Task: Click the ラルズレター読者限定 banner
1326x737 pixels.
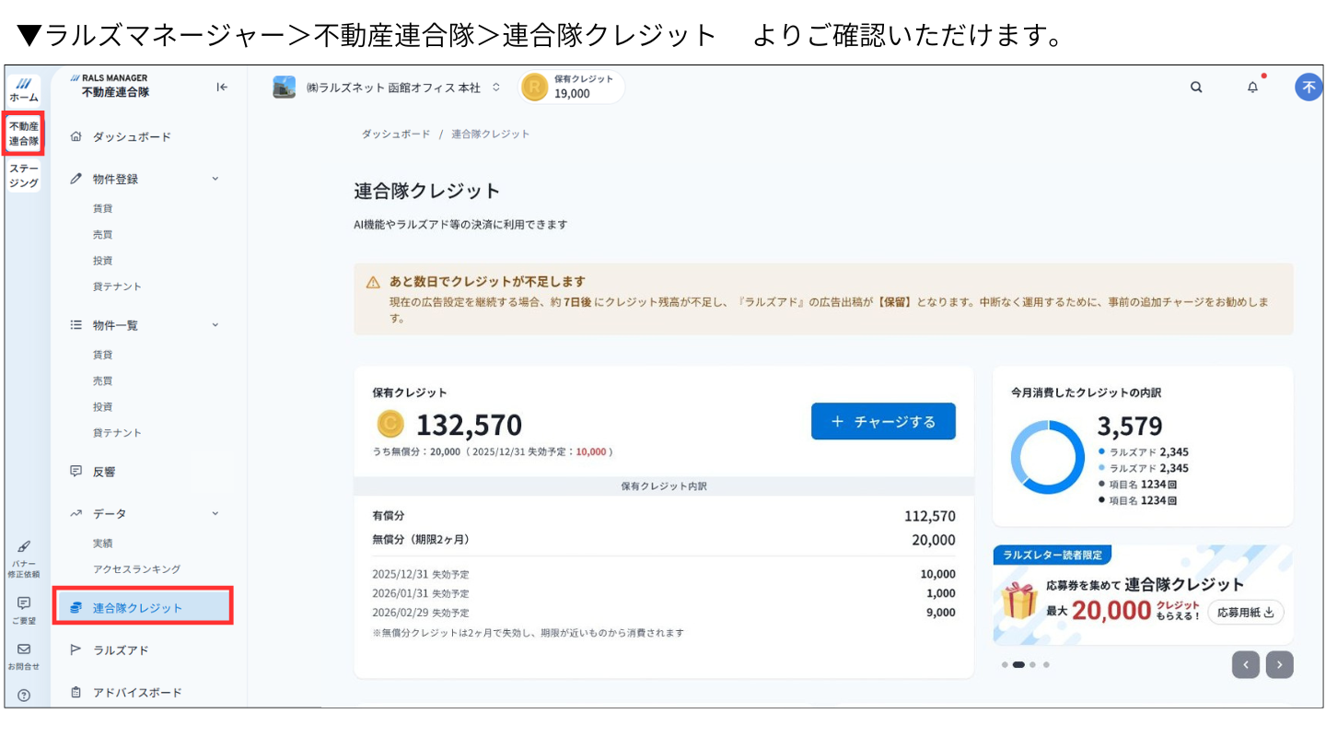Action: coord(1143,595)
